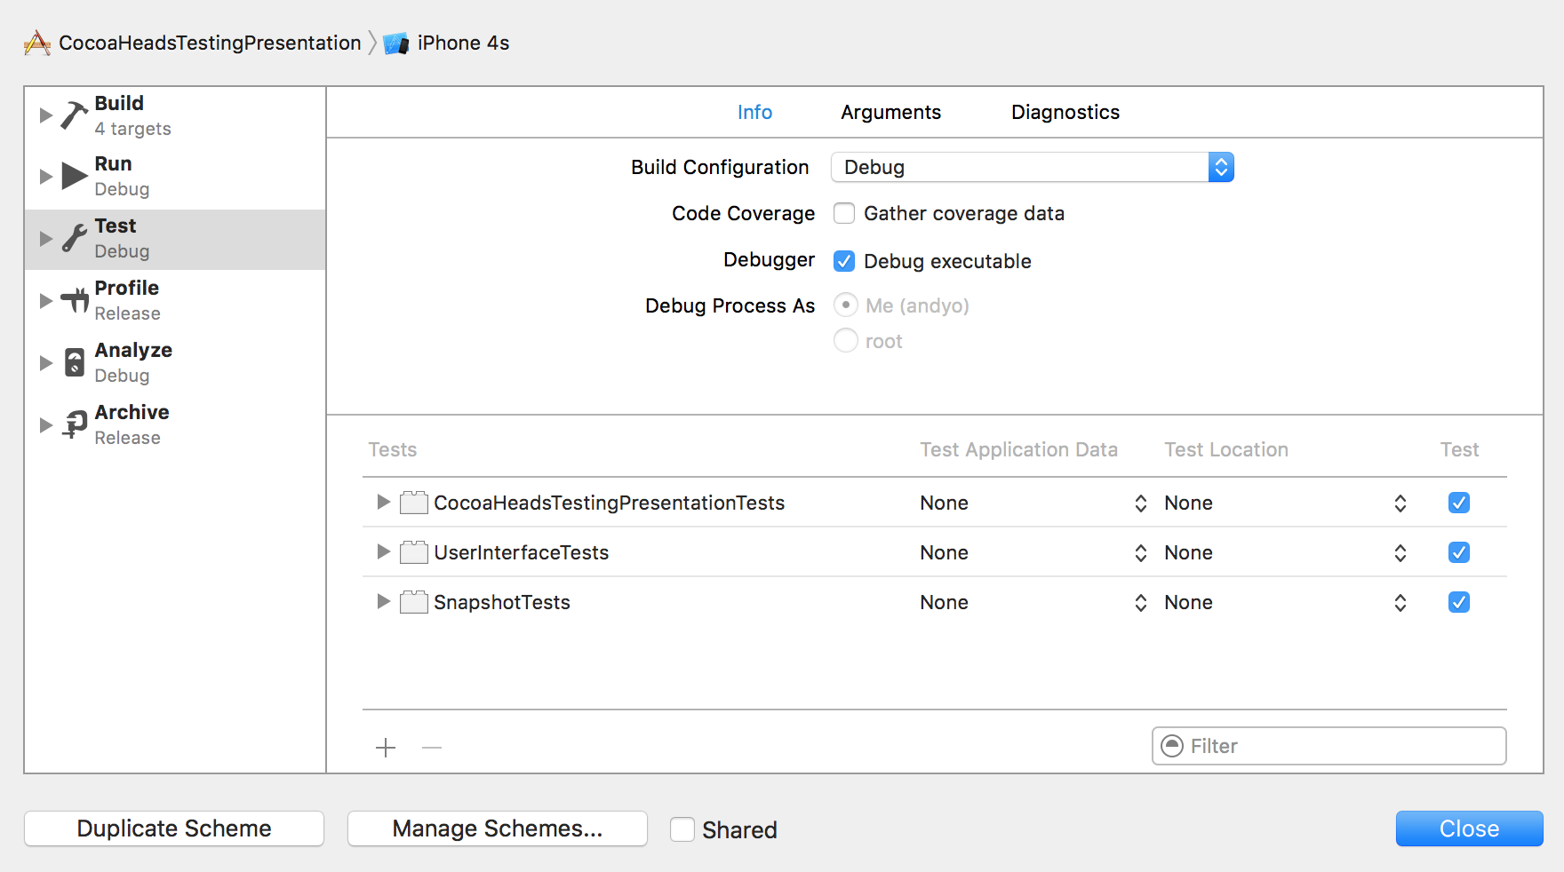Click the Analyze icon in sidebar
Viewport: 1564px width, 872px height.
click(x=75, y=362)
